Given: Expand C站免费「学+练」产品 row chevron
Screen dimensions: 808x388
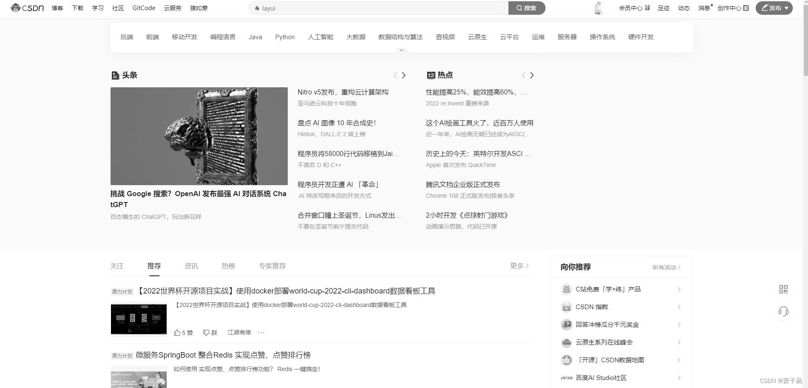Looking at the screenshot, I should coord(679,289).
